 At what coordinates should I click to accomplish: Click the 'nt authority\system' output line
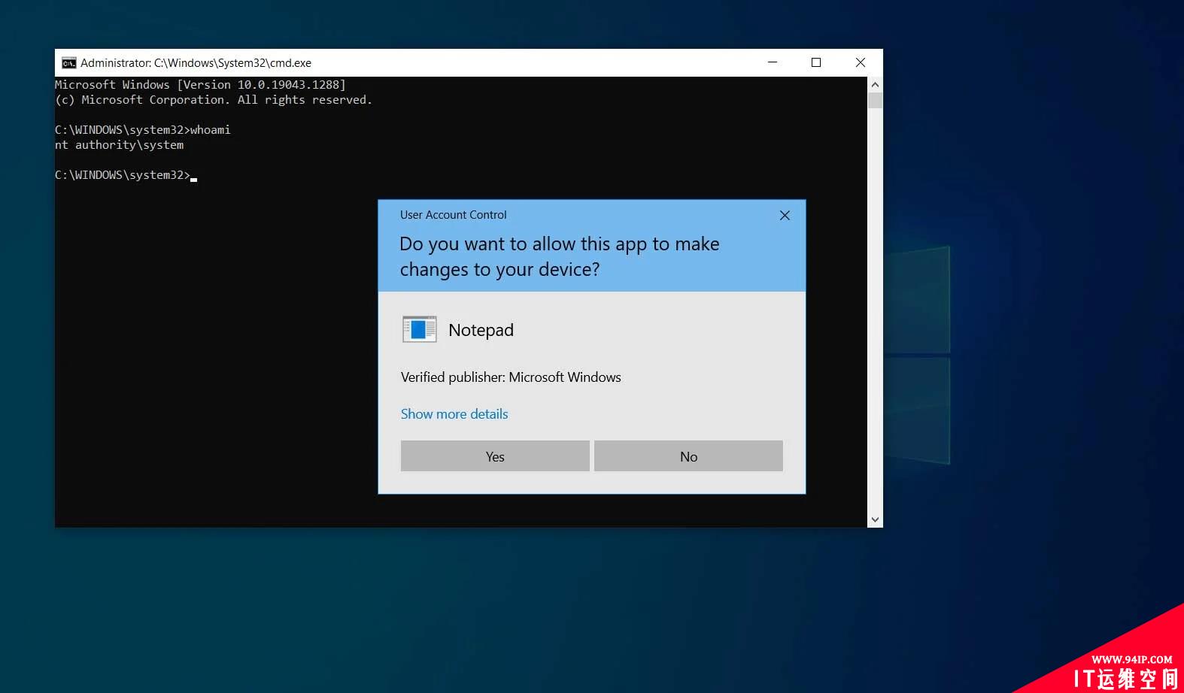point(119,145)
